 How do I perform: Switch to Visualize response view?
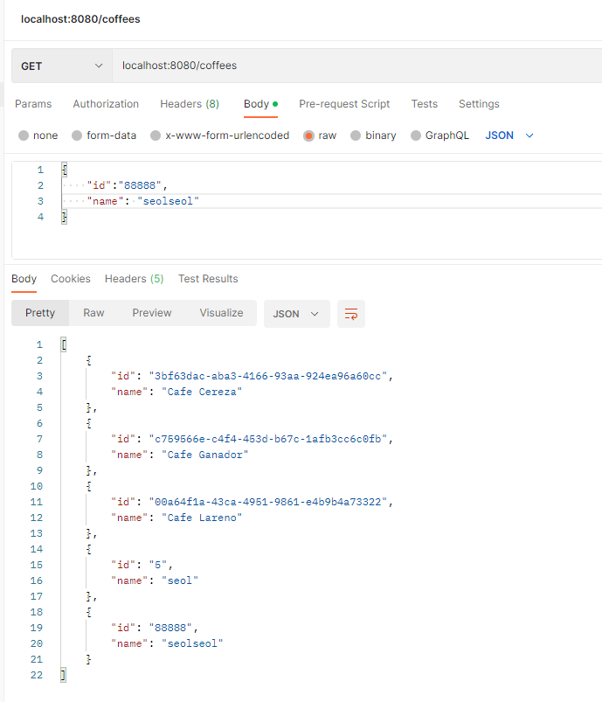point(221,313)
